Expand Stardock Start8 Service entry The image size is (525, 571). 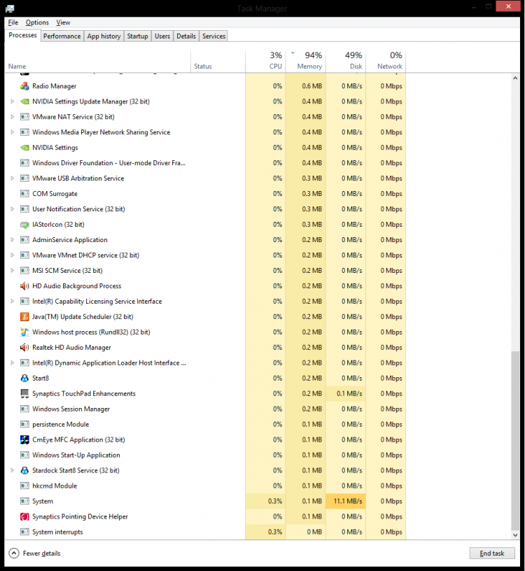(x=12, y=470)
